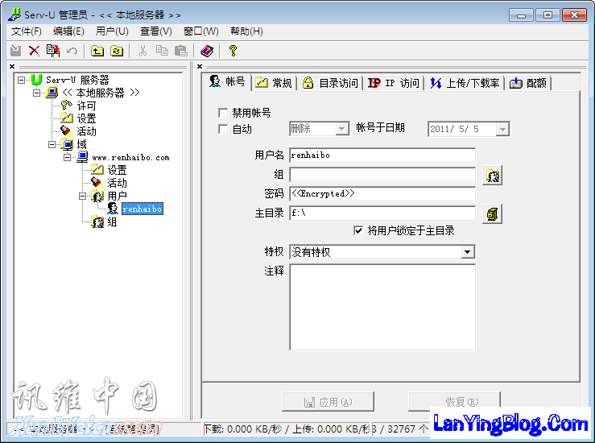Collapse the www.renhaibo.com tree node
595x443 pixels.
[67, 157]
